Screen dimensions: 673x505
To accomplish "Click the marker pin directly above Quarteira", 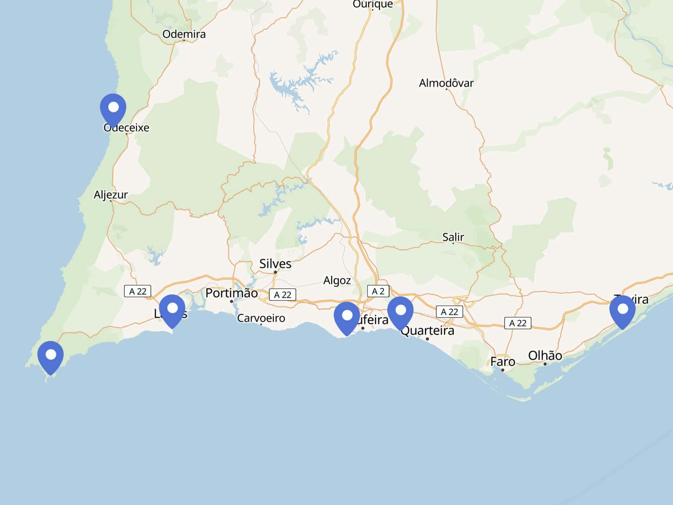I will (x=400, y=312).
